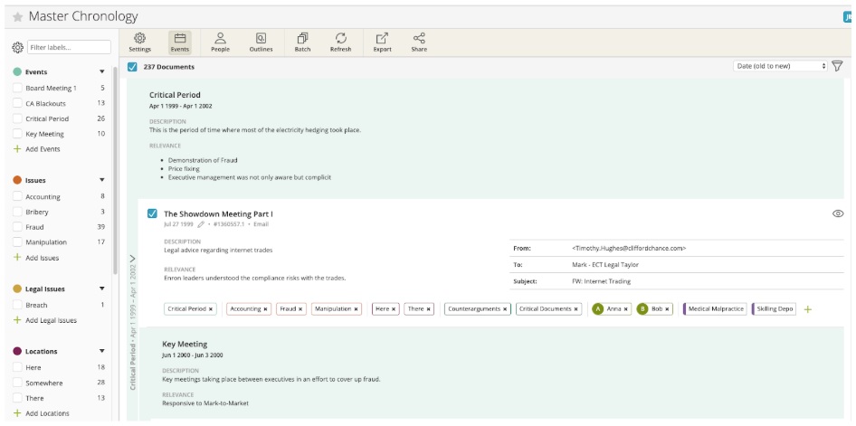Uncheck the 237 Documents select-all checkbox

coord(133,67)
